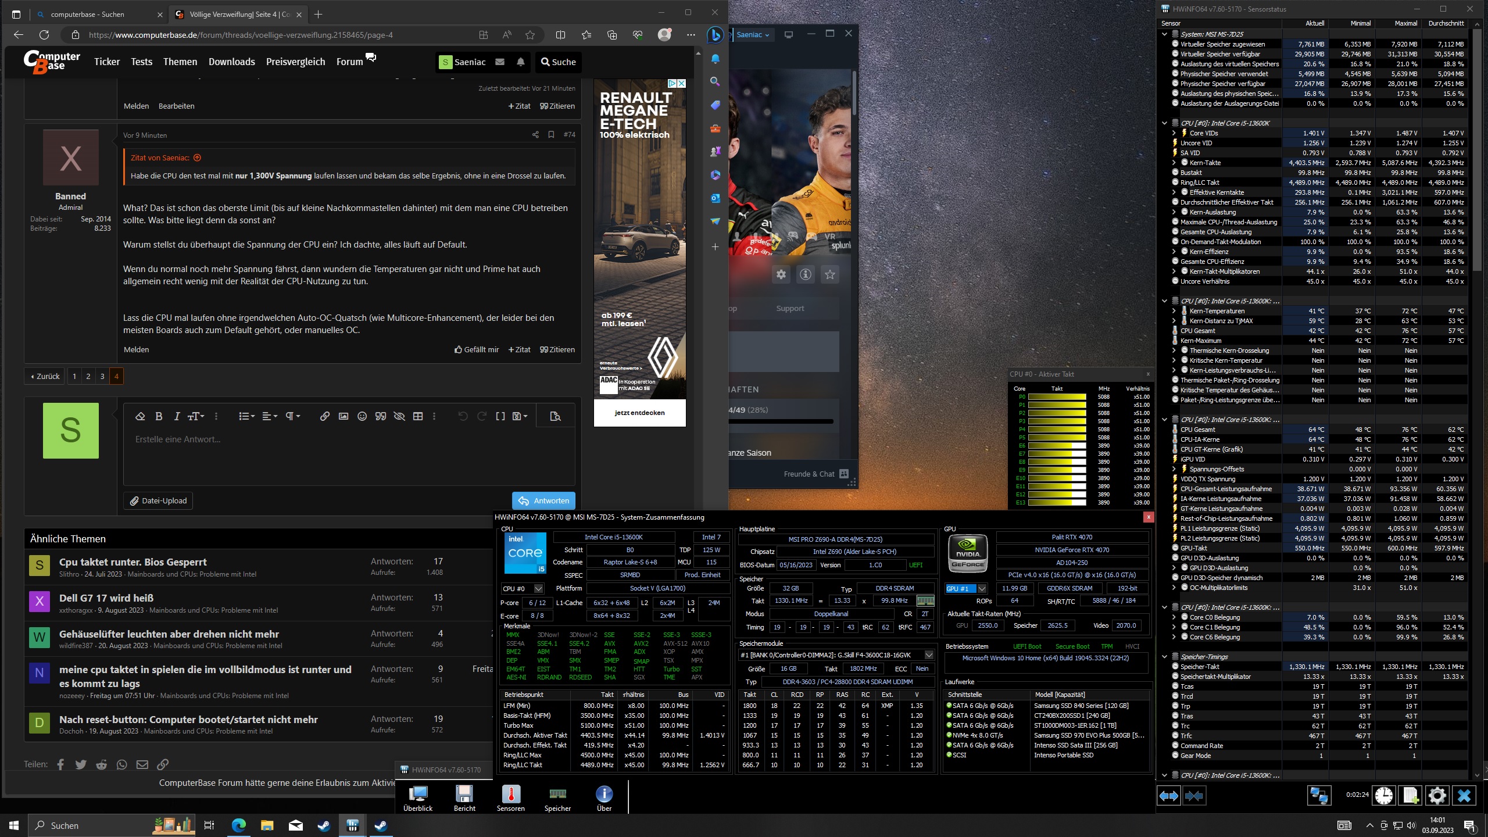The height and width of the screenshot is (837, 1488).
Task: Open the Preisvergleich menu item
Action: click(x=295, y=62)
